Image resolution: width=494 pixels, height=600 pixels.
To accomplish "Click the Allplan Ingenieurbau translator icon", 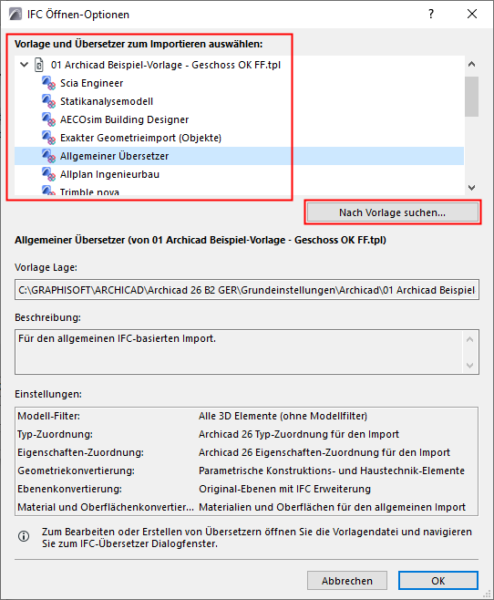I will (x=48, y=174).
